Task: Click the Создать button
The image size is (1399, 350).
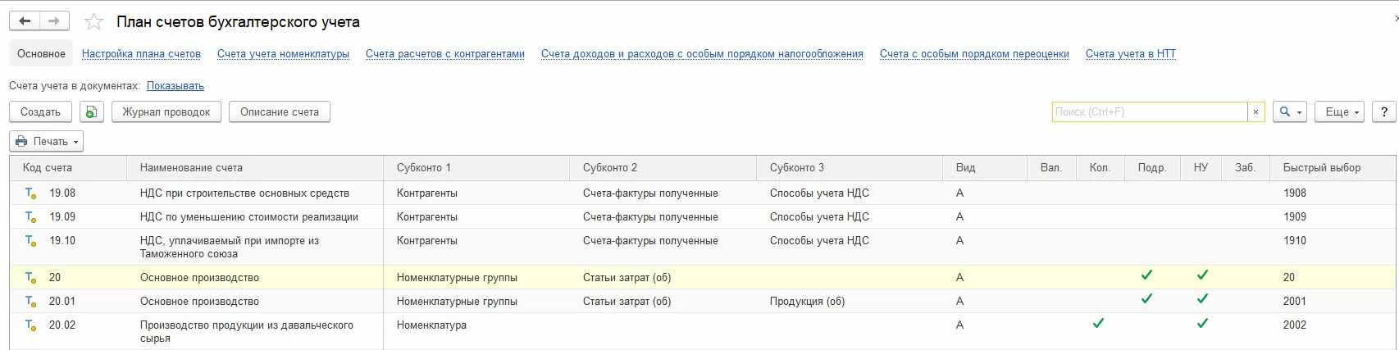Action: 40,112
